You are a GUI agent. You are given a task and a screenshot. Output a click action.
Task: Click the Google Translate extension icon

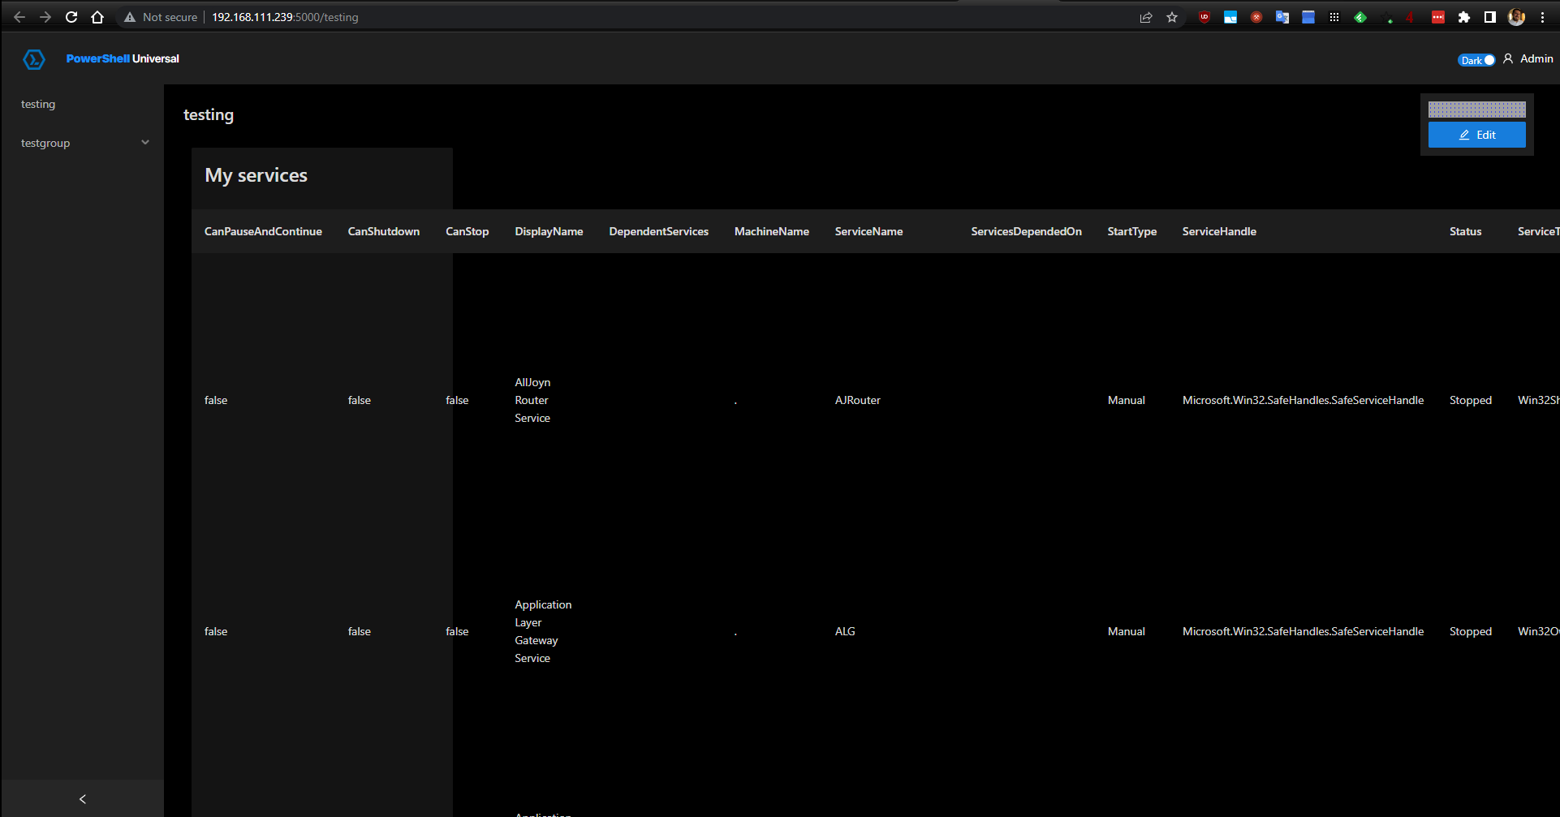click(1282, 17)
